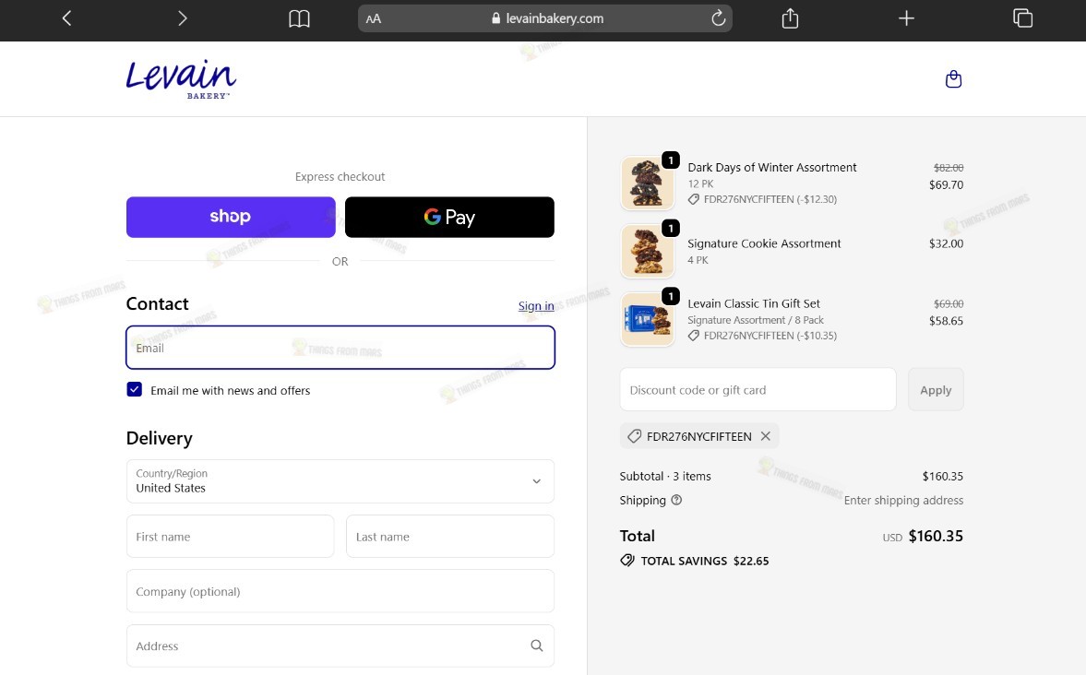Show all tabs overview icon
This screenshot has height=675, width=1086.
click(x=1023, y=18)
